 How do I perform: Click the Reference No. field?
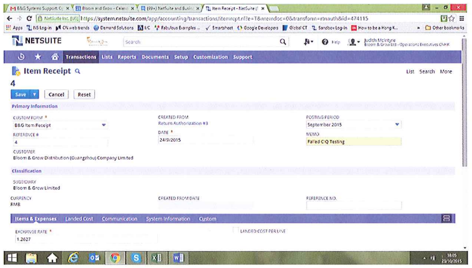coord(354,205)
